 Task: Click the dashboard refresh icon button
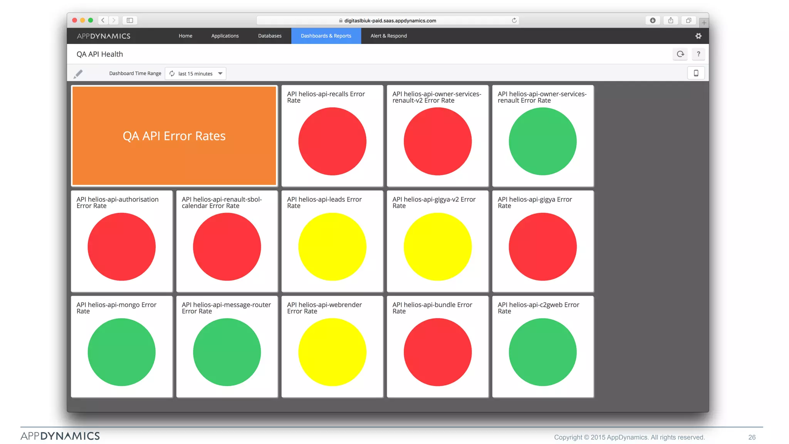tap(680, 54)
